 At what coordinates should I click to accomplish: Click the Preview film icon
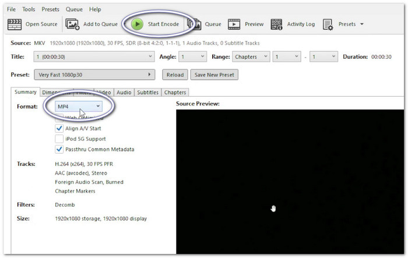tap(234, 24)
